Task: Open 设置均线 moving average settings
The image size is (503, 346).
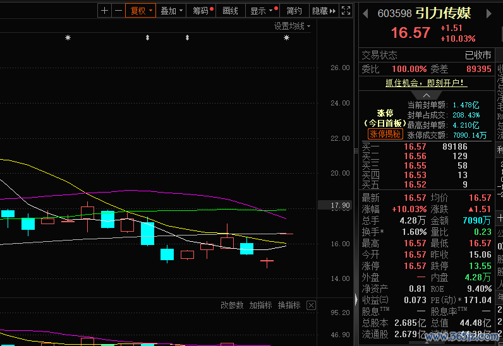Action: (x=292, y=26)
